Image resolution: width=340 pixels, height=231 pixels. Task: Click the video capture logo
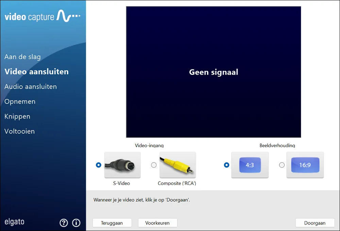42,16
